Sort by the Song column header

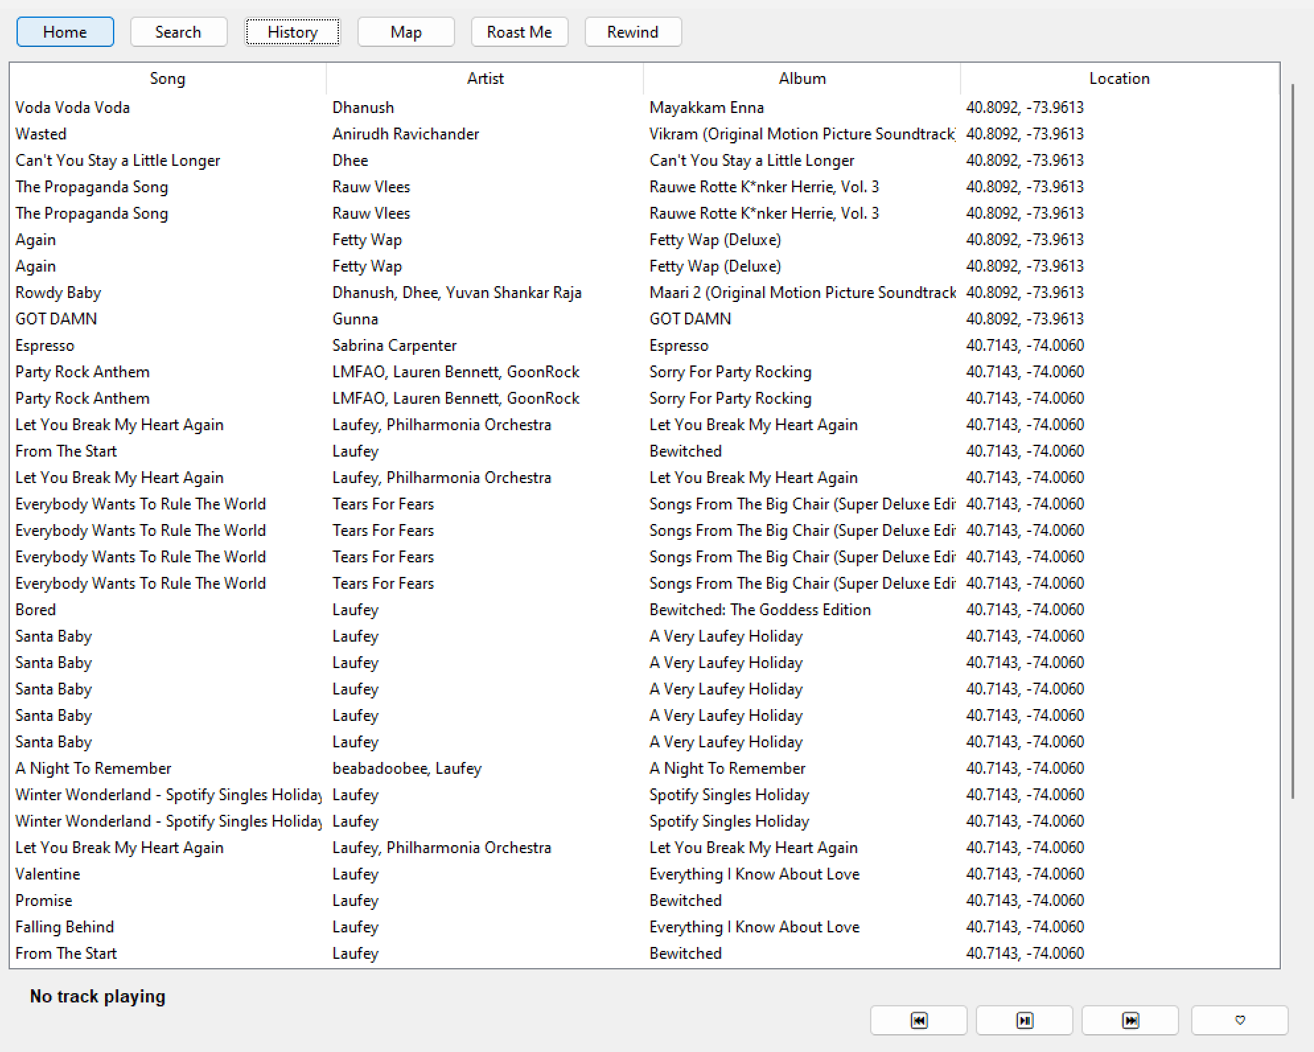[167, 79]
